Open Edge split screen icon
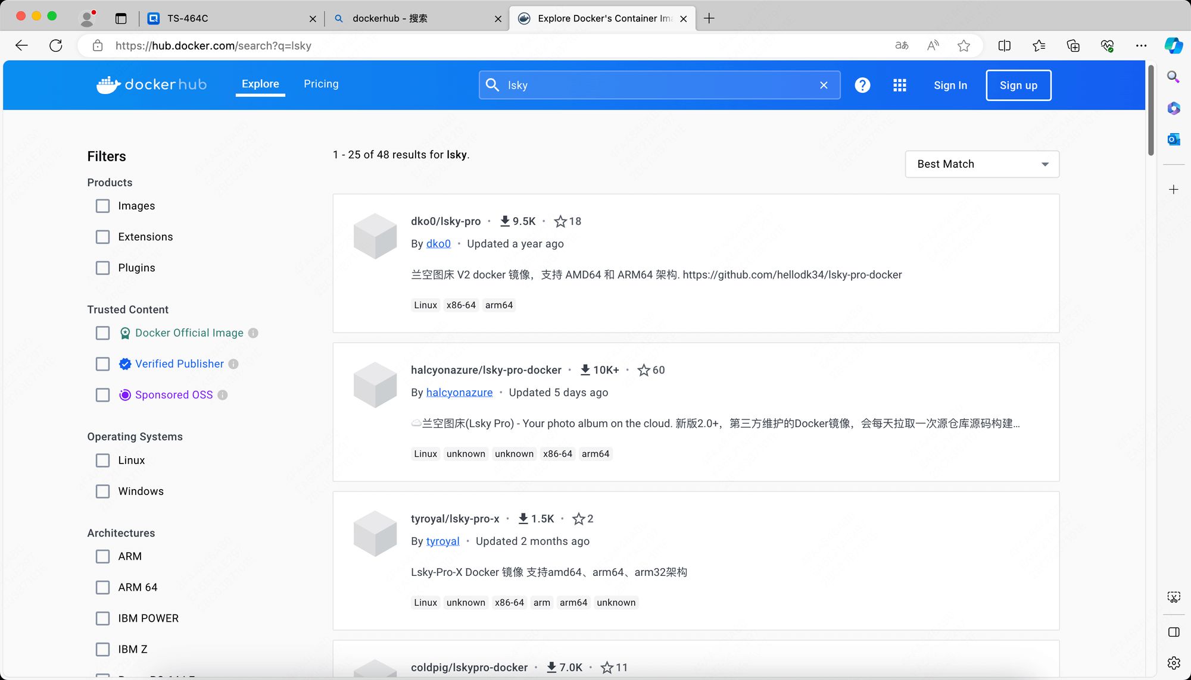This screenshot has height=680, width=1191. (1004, 46)
